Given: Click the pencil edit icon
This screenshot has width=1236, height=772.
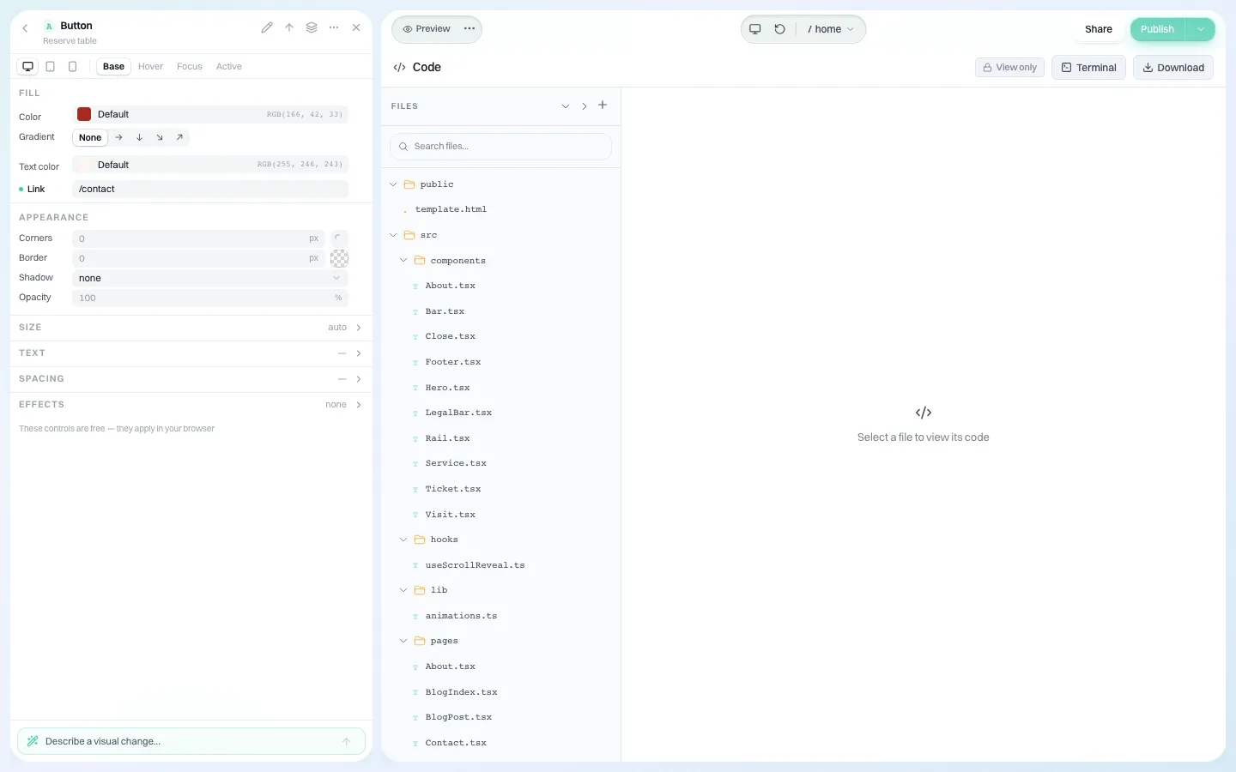Looking at the screenshot, I should 267,27.
